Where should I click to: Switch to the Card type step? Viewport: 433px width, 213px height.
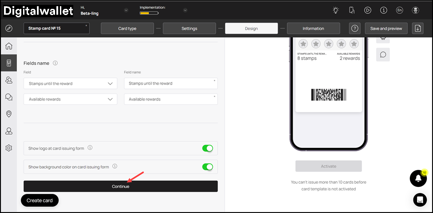(x=127, y=28)
